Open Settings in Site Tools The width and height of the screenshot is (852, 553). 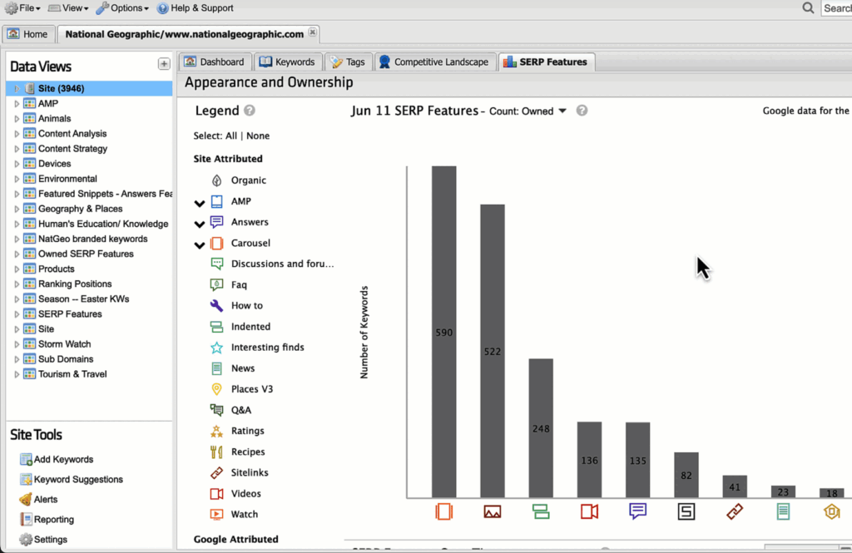[x=43, y=540]
